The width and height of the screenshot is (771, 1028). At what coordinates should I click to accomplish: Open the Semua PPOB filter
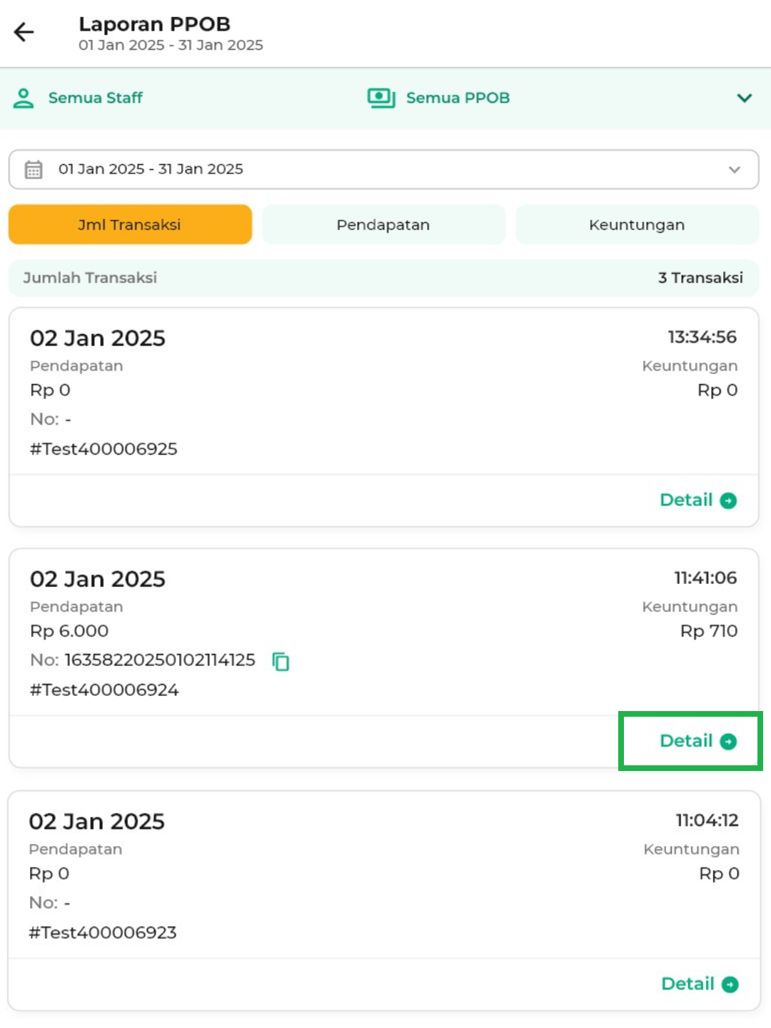[458, 98]
